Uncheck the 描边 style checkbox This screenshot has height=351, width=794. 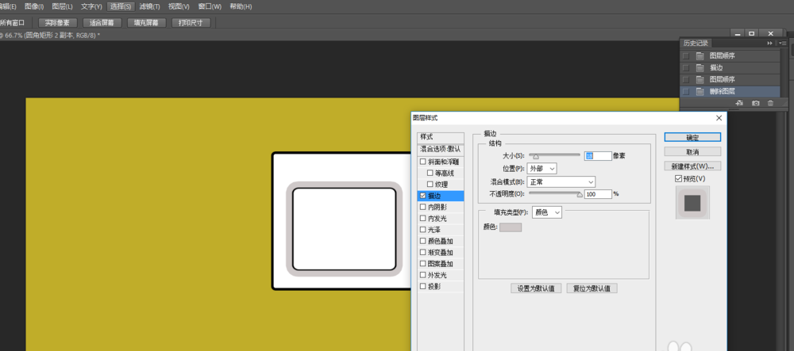pos(423,195)
